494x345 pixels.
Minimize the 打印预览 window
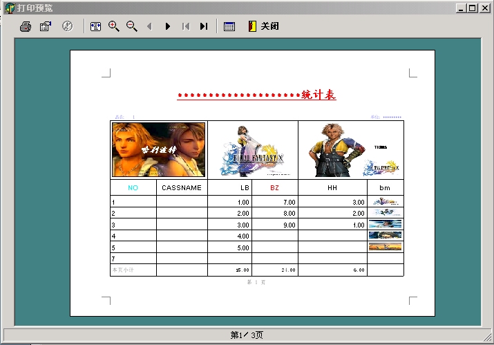pos(461,8)
